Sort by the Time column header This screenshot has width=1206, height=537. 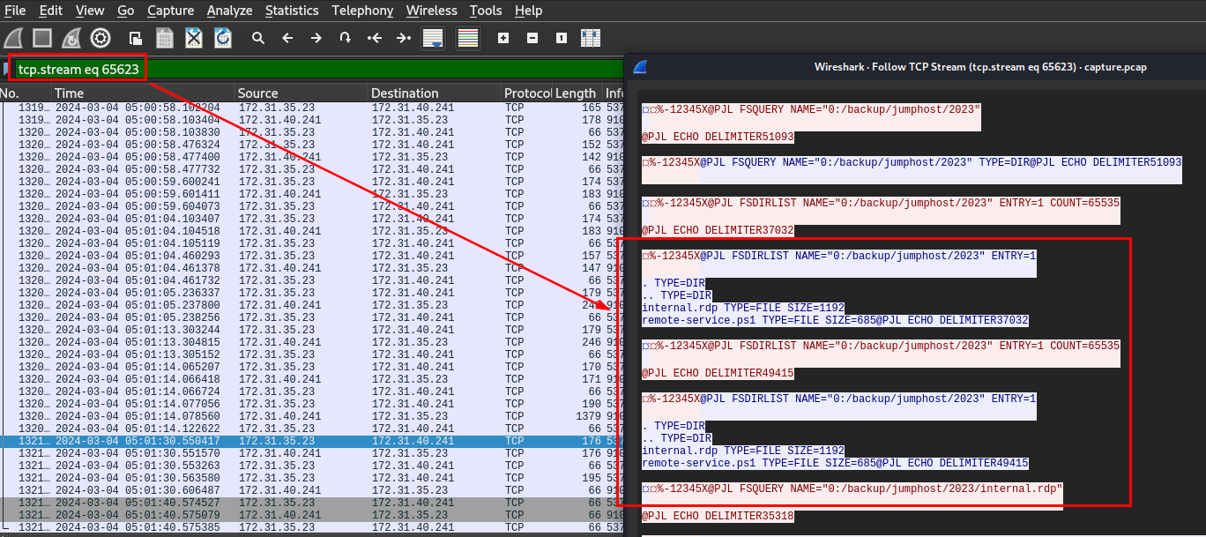pyautogui.click(x=143, y=93)
